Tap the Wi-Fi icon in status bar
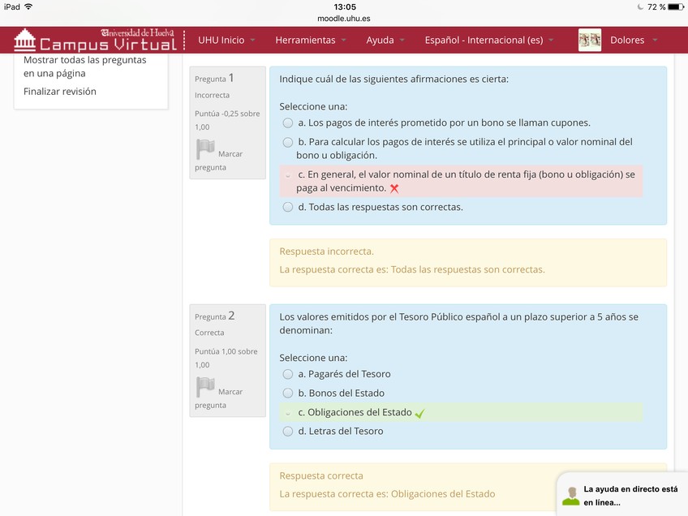 click(x=28, y=6)
